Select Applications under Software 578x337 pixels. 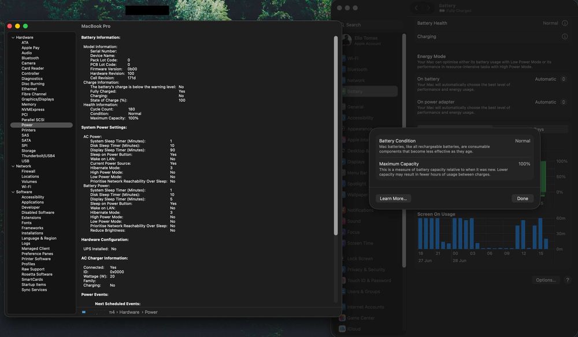(x=32, y=202)
